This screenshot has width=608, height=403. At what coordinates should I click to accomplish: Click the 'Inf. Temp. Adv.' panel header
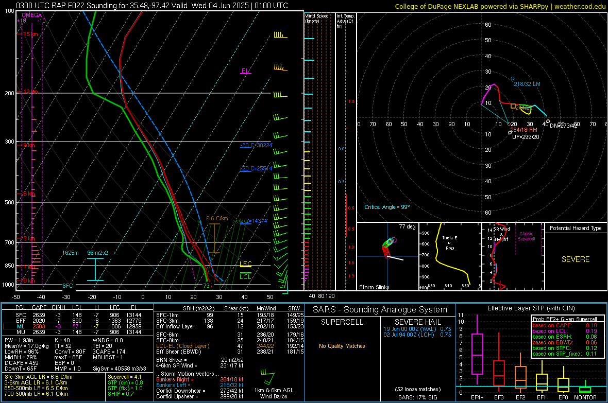pyautogui.click(x=345, y=21)
